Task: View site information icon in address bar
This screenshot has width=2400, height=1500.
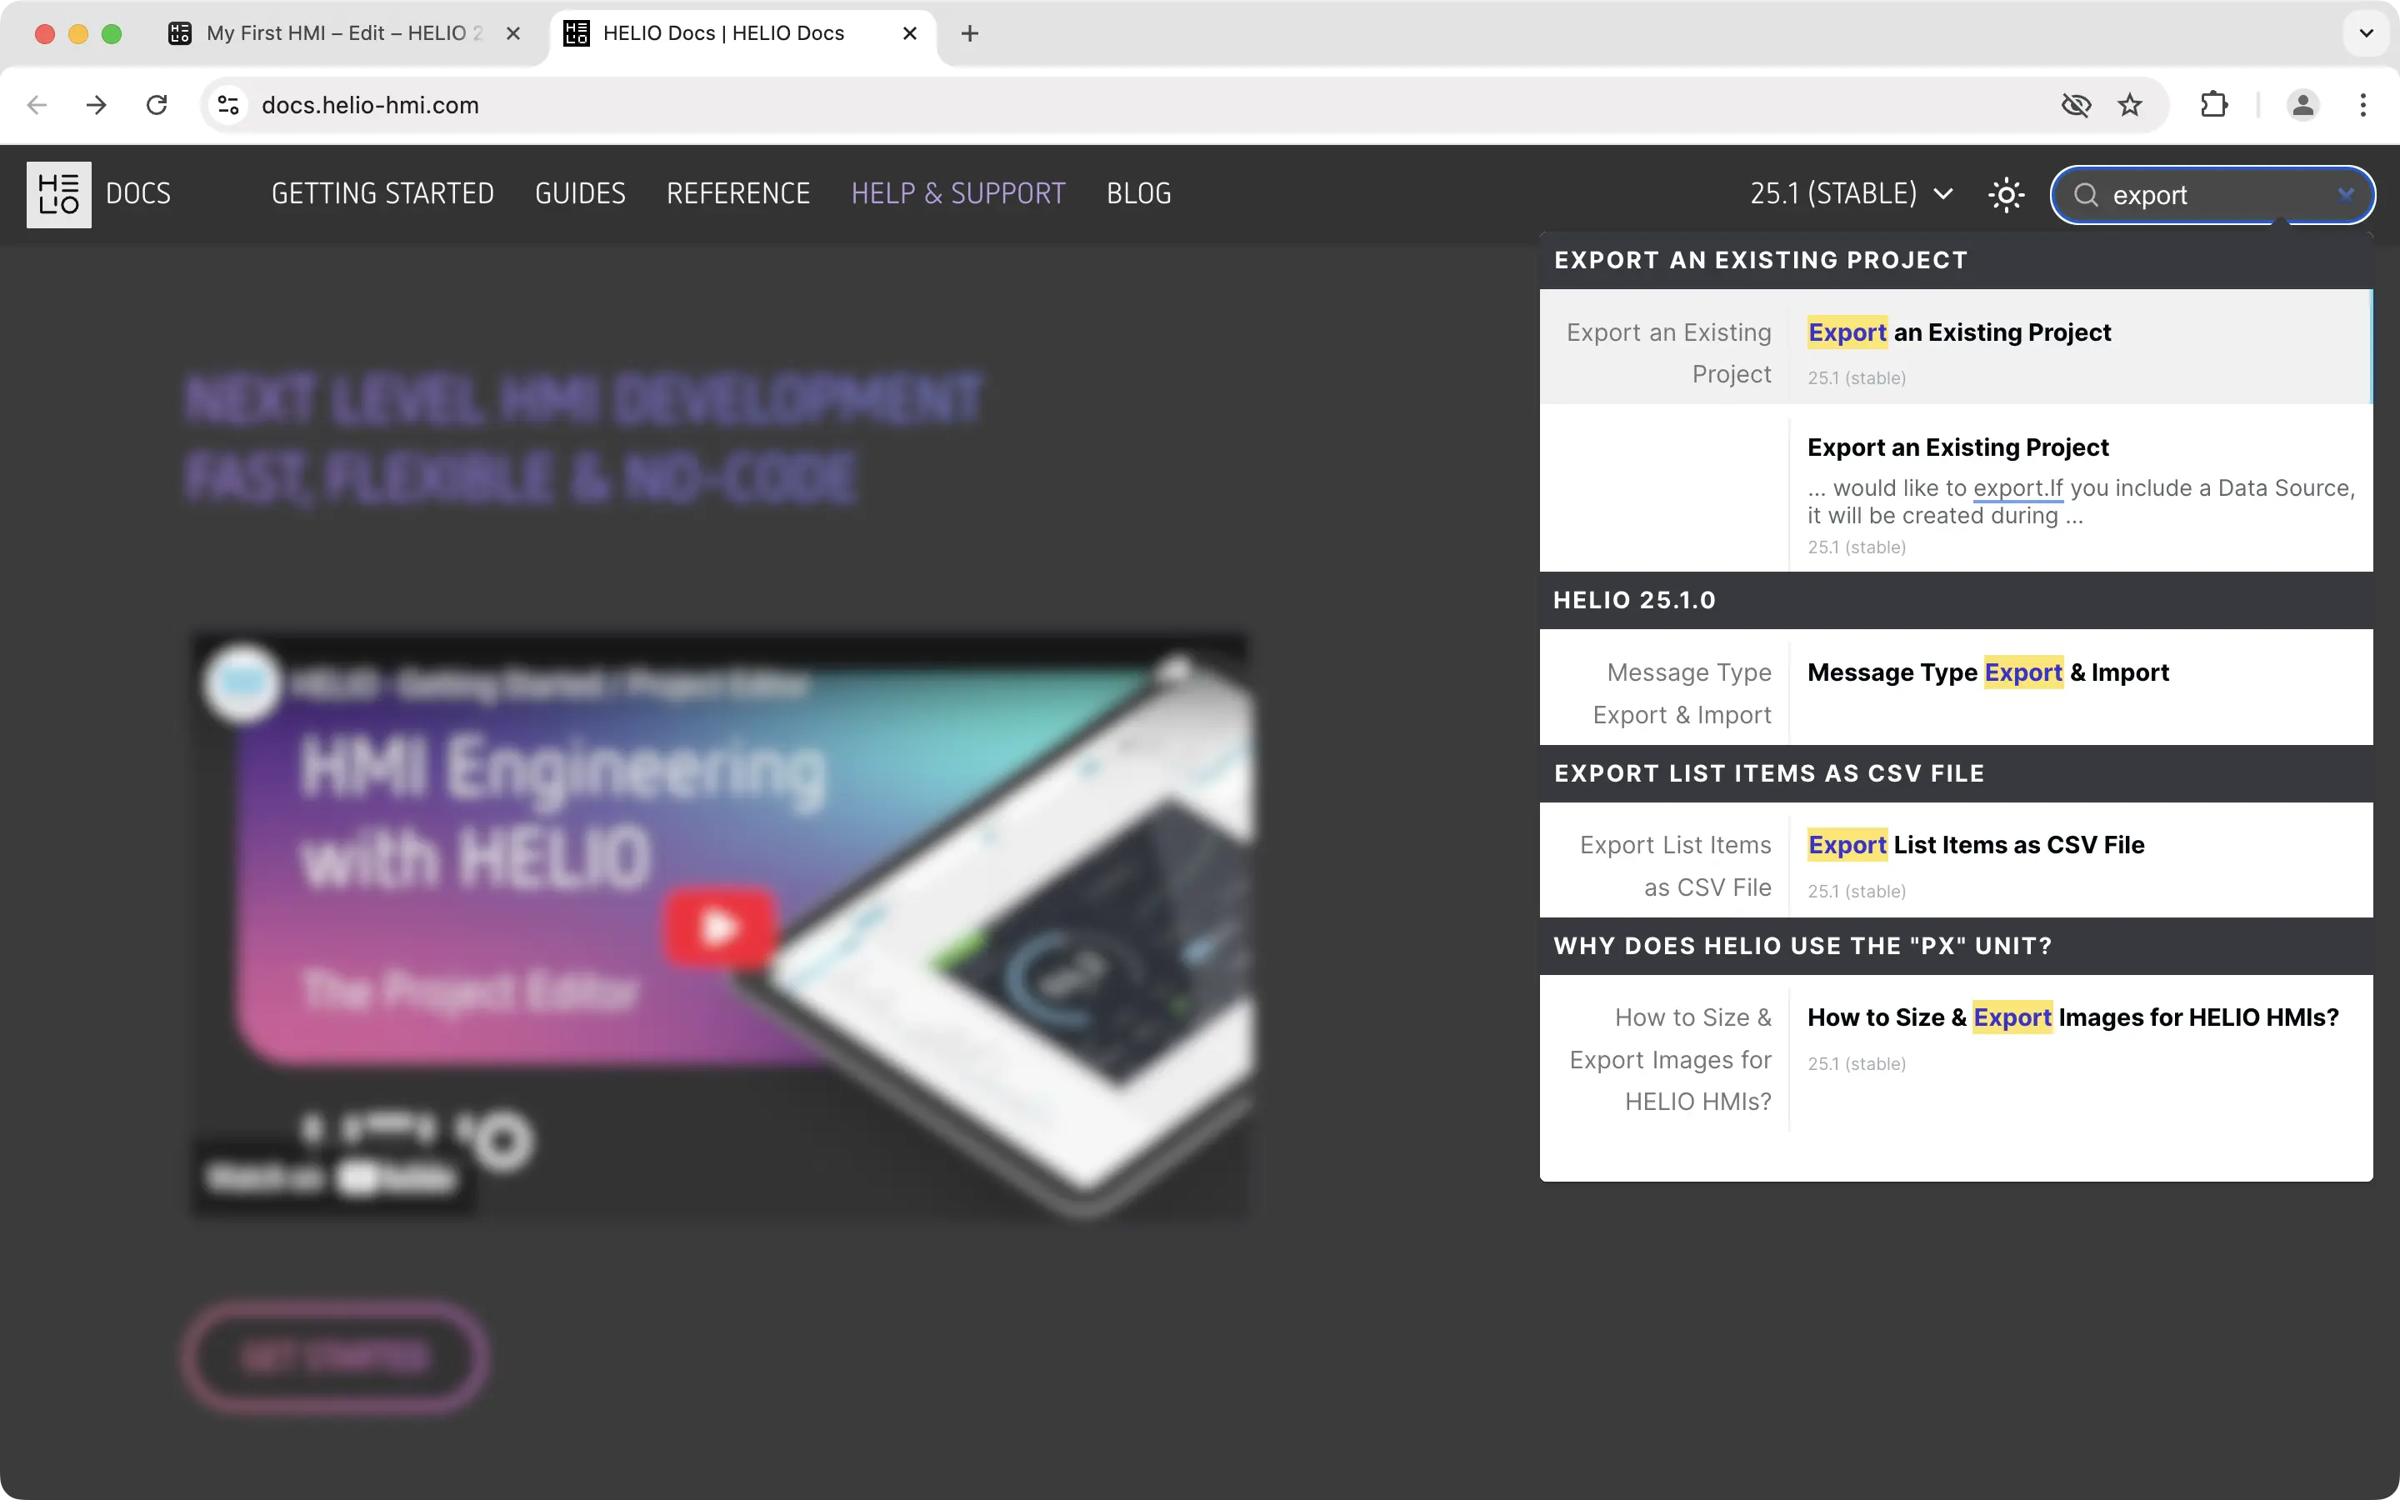Action: click(229, 105)
